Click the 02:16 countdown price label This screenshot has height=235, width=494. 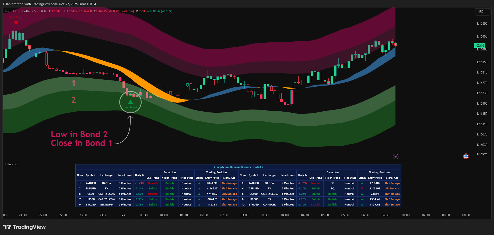coord(480,46)
